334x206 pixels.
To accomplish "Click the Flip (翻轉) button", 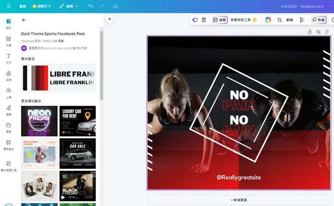I will click(x=289, y=20).
